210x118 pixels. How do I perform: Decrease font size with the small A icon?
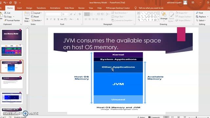75,14
